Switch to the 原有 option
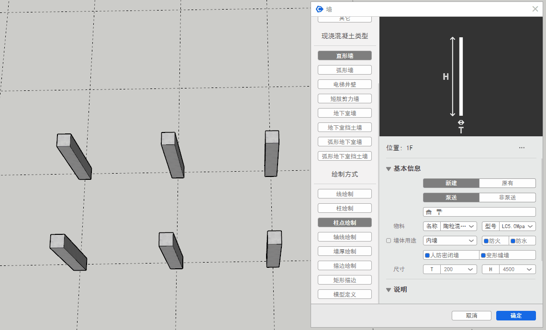Screen dimensions: 546x330 pos(507,183)
